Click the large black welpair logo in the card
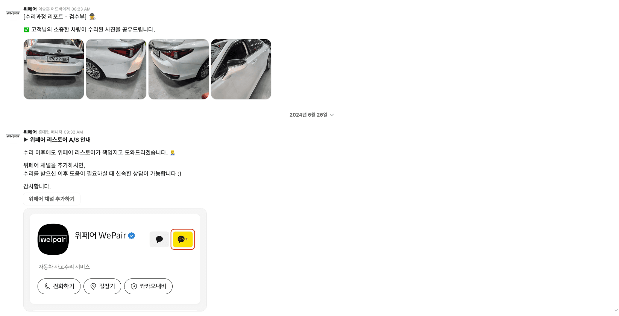This screenshot has width=619, height=316. pos(53,239)
